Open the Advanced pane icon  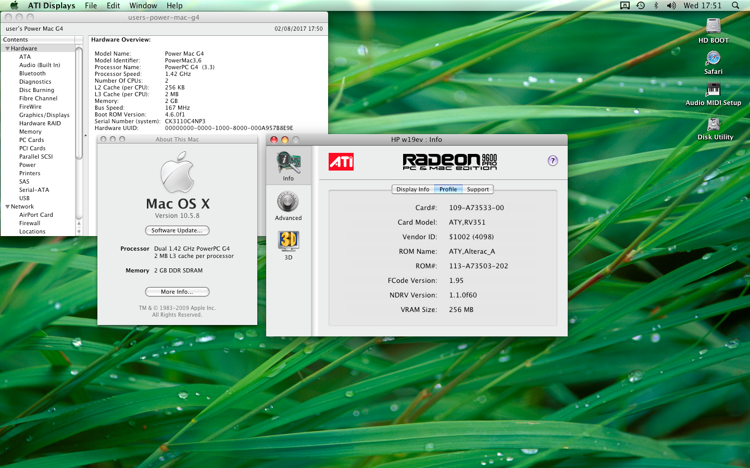pos(288,206)
